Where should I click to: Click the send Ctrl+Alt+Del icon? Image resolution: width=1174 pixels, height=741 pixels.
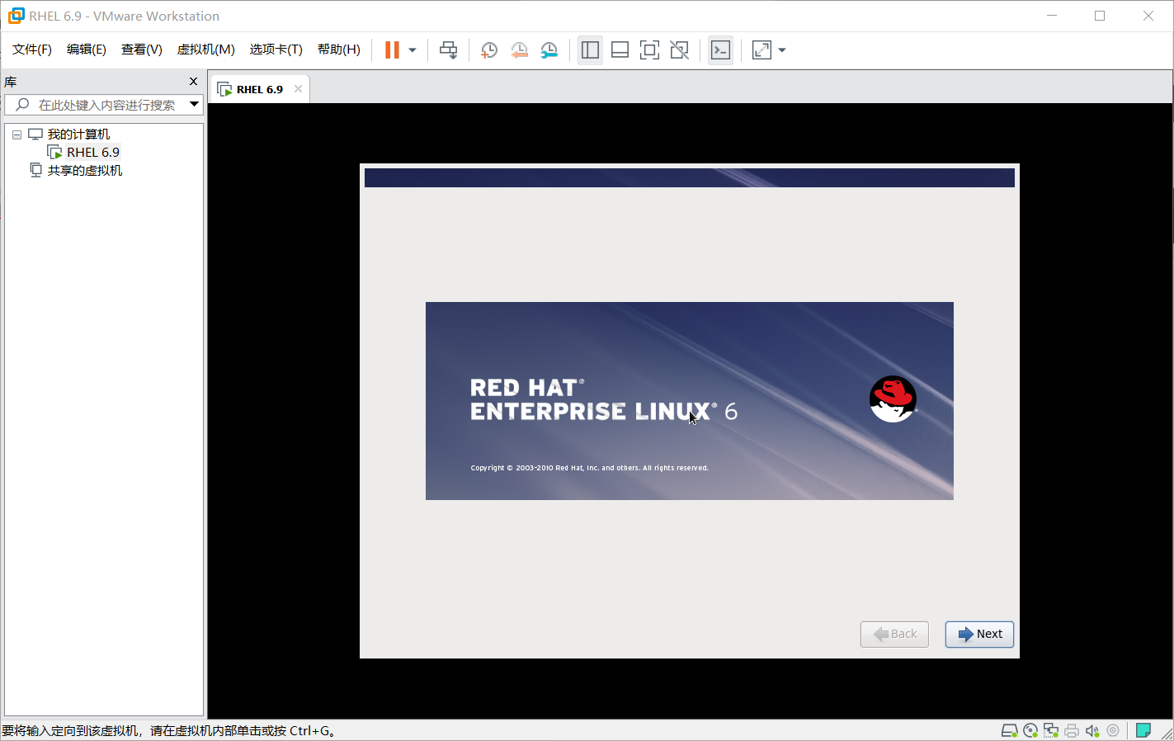448,50
